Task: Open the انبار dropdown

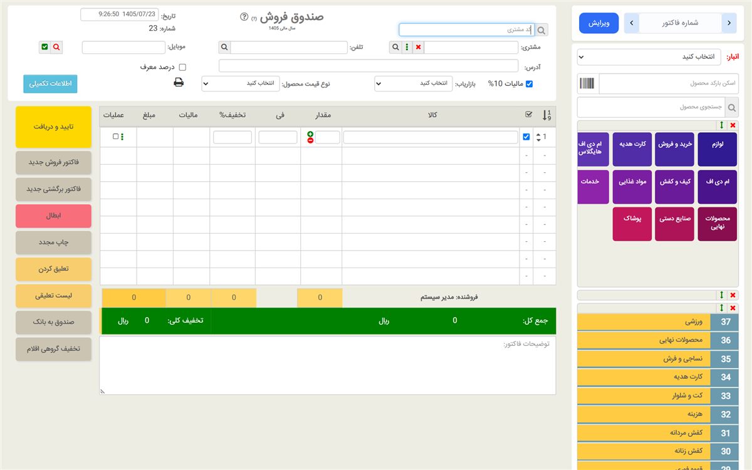Action: point(650,57)
